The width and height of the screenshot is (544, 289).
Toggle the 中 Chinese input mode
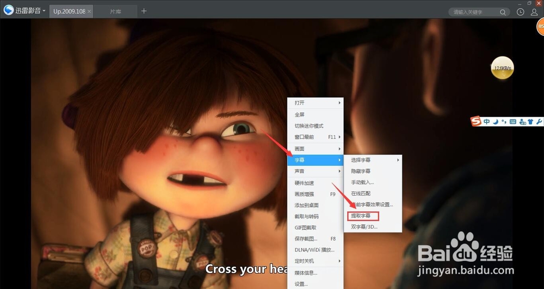pyautogui.click(x=486, y=122)
